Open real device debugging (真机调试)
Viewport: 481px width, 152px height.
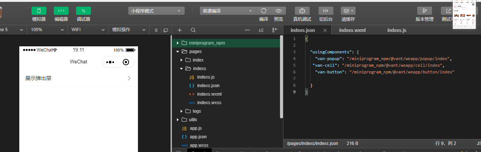(302, 11)
